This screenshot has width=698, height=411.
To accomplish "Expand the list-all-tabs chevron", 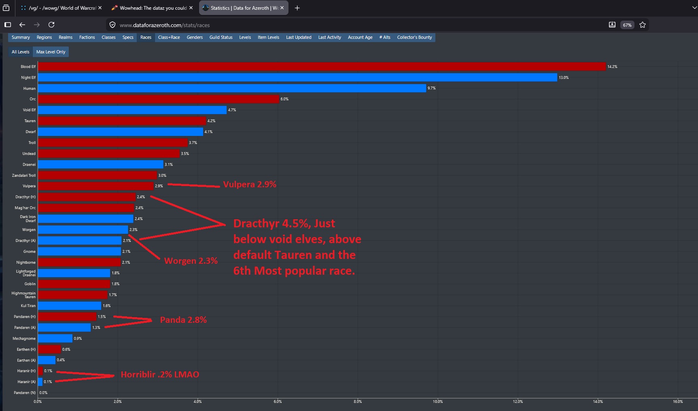I will click(x=694, y=8).
